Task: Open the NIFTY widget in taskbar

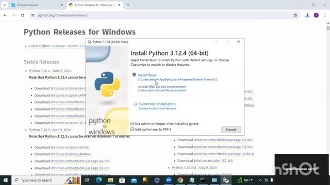Action: pos(244,180)
